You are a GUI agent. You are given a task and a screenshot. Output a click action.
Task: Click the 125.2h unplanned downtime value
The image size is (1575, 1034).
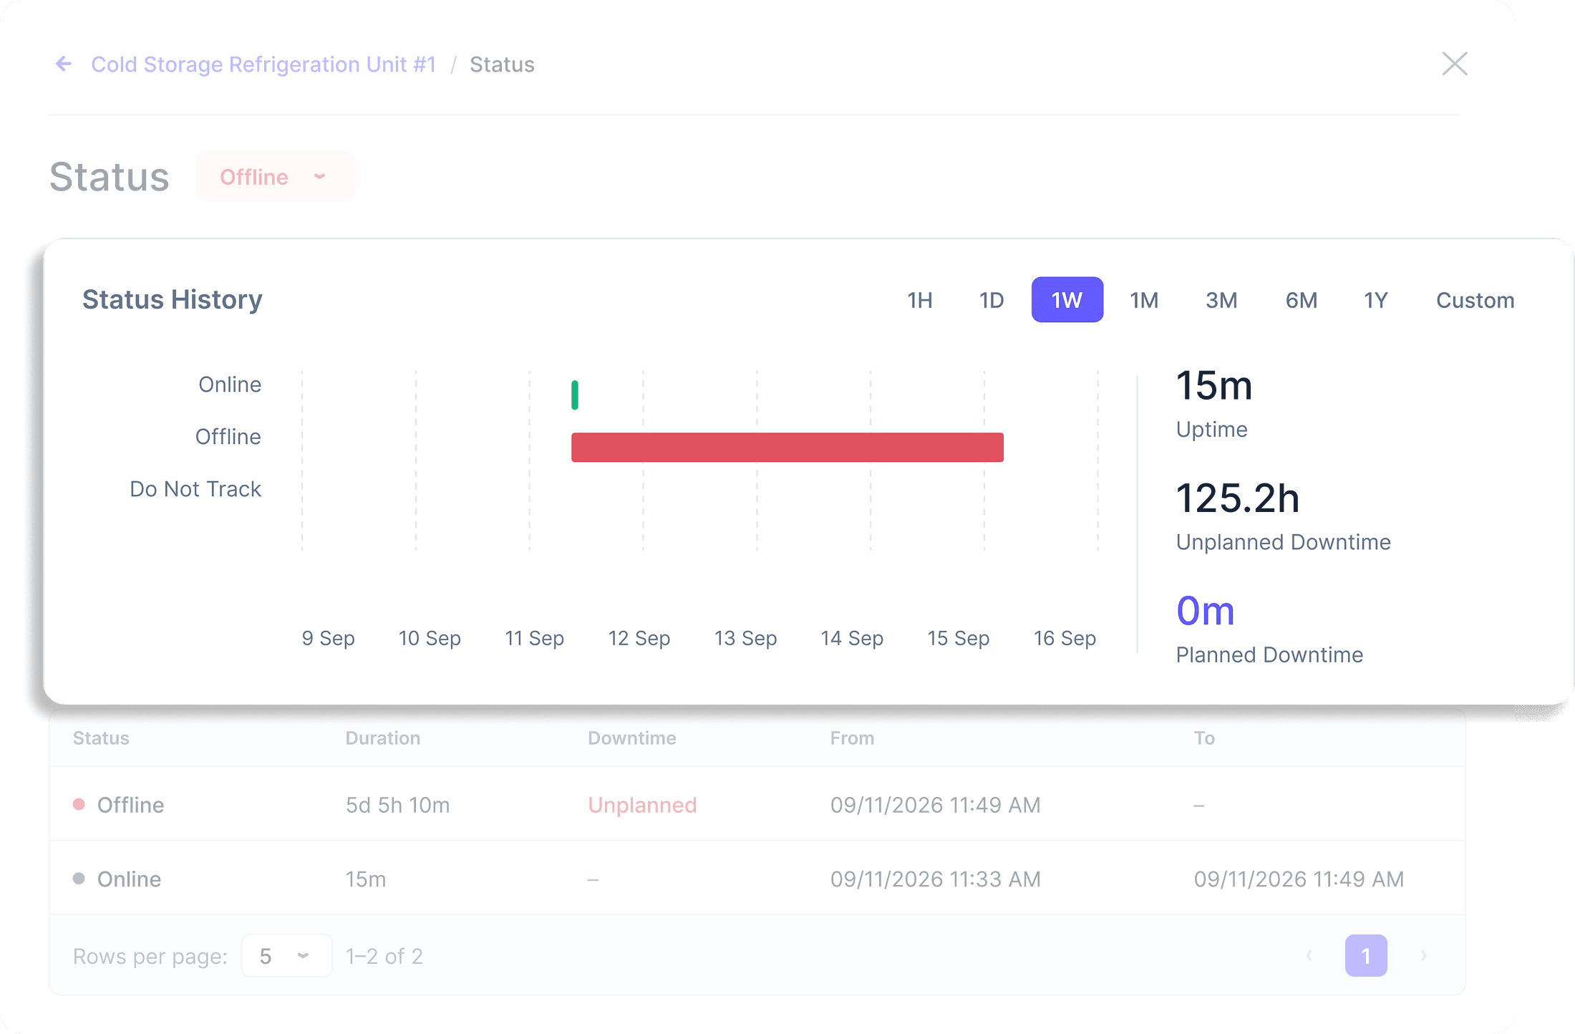1237,498
